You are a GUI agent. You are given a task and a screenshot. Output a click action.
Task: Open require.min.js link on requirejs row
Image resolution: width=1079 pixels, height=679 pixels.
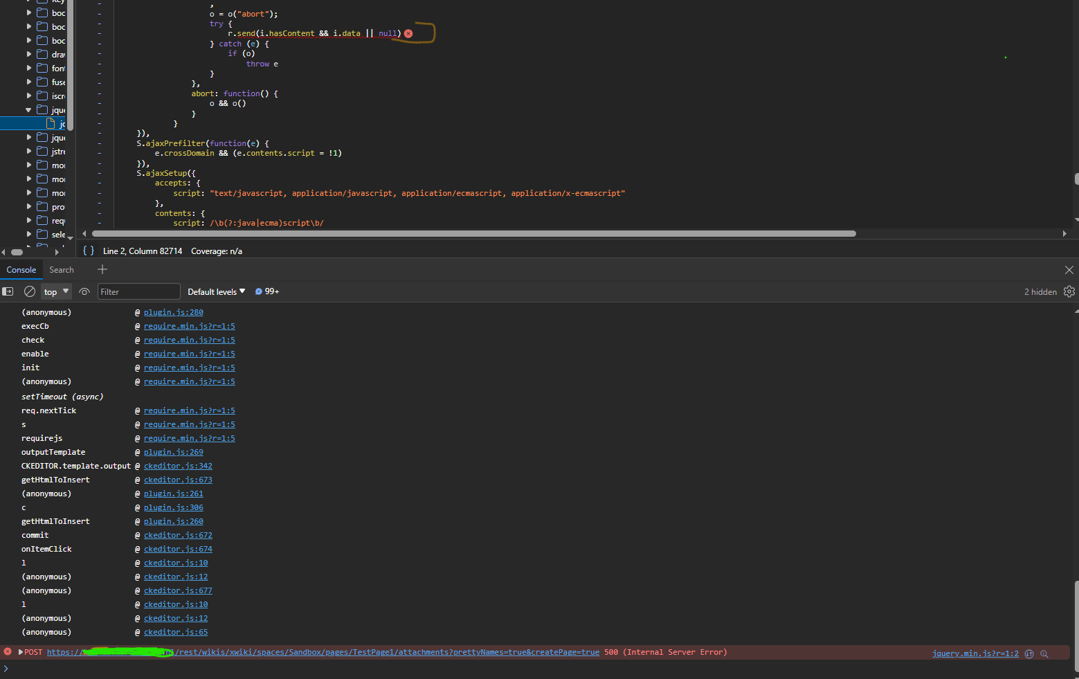190,438
